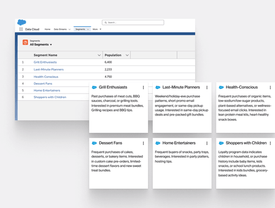Click the Grill Enthusiasts card description text

[118, 103]
